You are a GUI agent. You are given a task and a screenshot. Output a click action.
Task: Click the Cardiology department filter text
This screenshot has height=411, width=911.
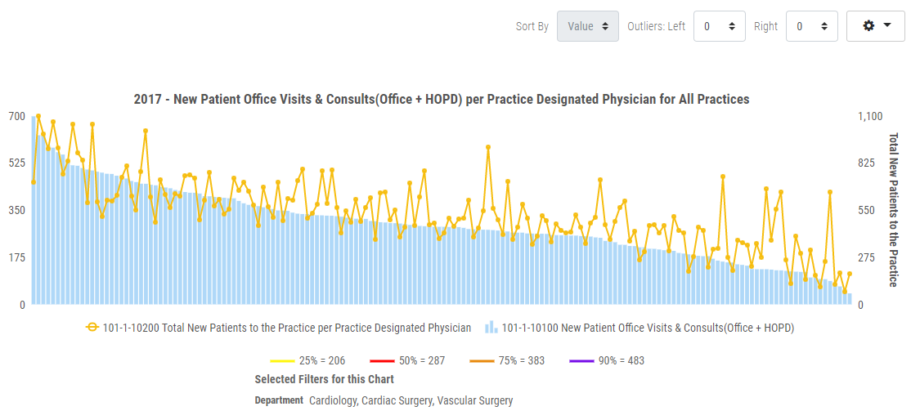pos(334,400)
